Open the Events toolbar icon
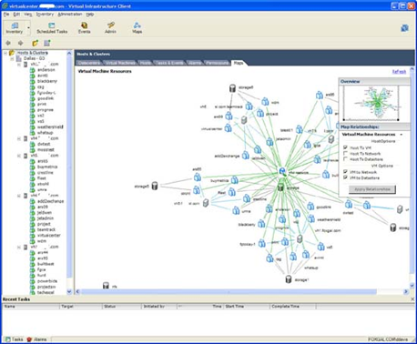Screen dimensions: 417x344 click(84, 28)
